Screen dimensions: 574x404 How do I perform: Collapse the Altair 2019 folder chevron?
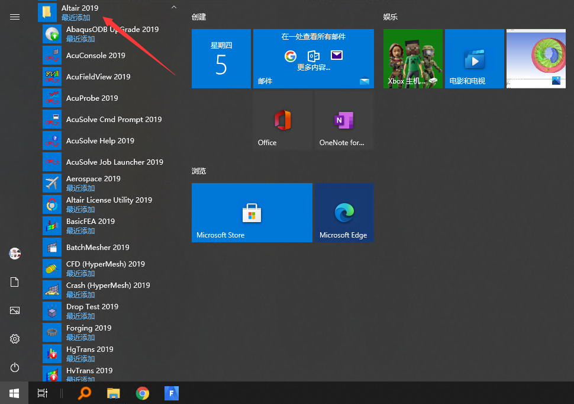pyautogui.click(x=173, y=8)
